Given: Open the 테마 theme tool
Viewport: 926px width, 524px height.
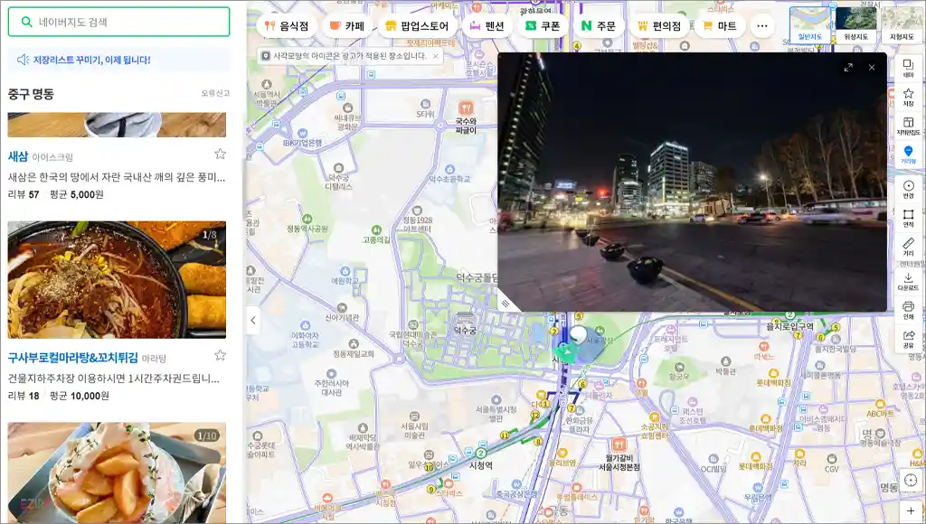Looking at the screenshot, I should click(908, 69).
